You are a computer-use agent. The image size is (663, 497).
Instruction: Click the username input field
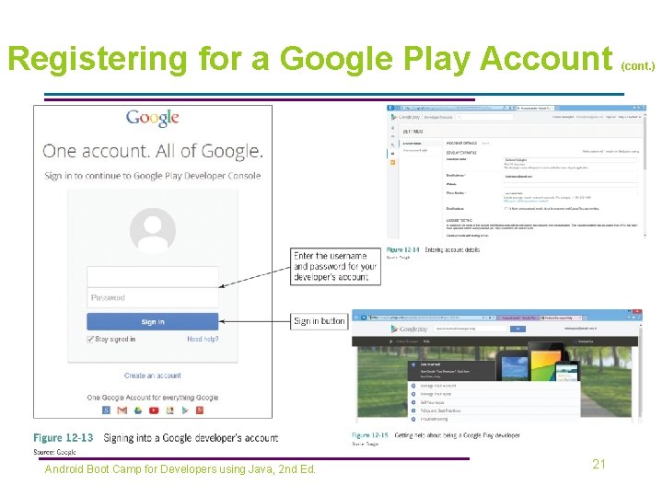(x=153, y=276)
